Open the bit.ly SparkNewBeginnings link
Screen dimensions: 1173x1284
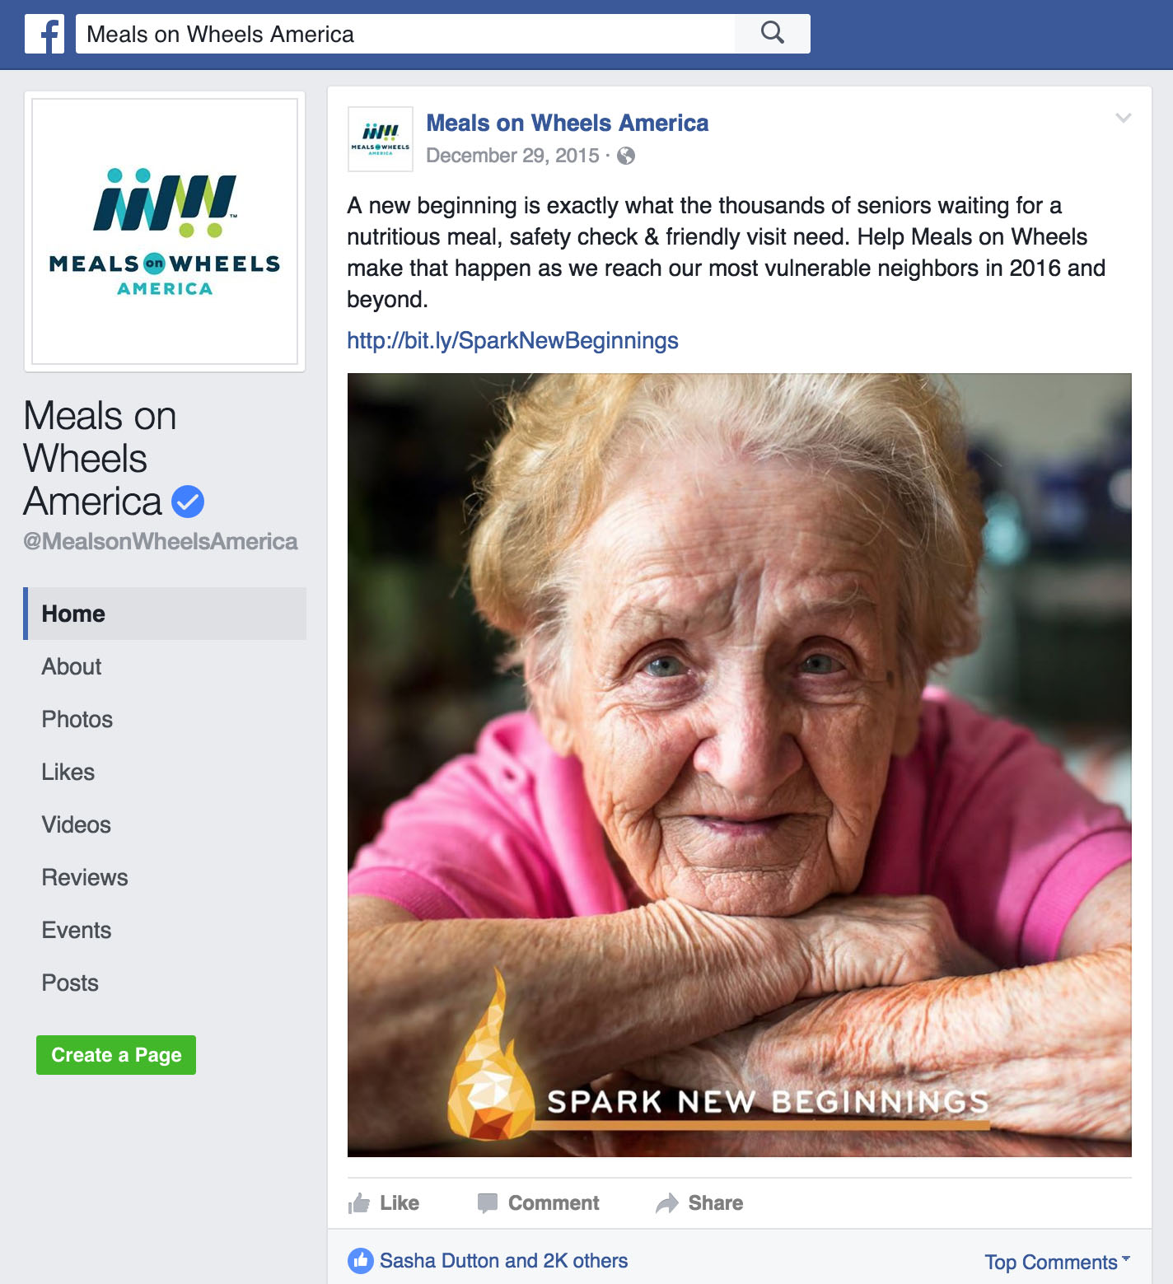click(512, 340)
